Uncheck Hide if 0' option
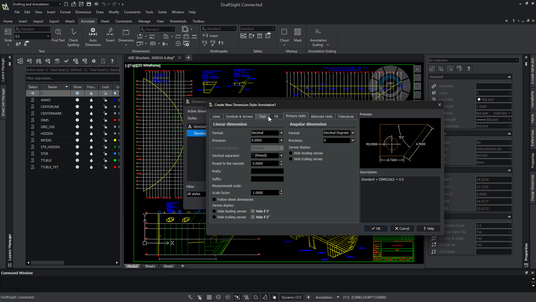This screenshot has width=536, height=302. point(253,211)
